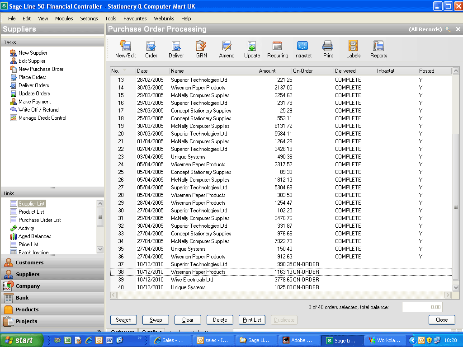Open the Windows start button
Screen dimensions: 463x347
[22, 340]
